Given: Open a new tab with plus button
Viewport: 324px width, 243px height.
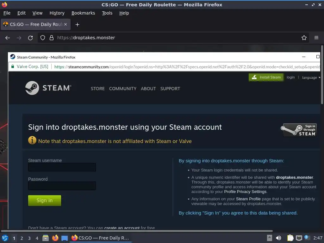Looking at the screenshot, I should pos(77,25).
